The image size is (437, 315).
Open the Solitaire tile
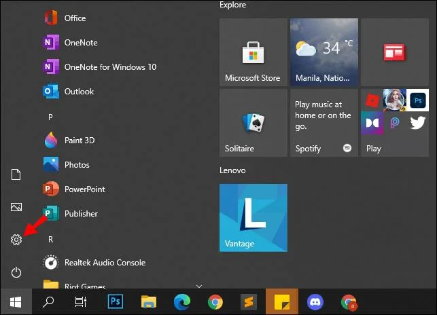tap(254, 123)
